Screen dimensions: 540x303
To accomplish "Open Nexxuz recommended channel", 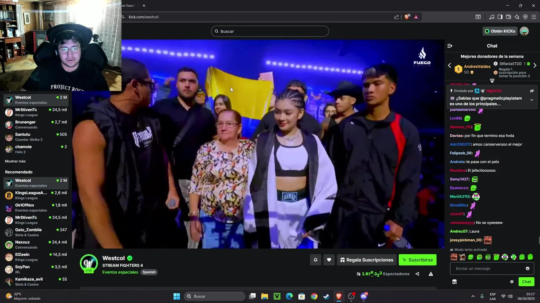I will tap(36, 245).
